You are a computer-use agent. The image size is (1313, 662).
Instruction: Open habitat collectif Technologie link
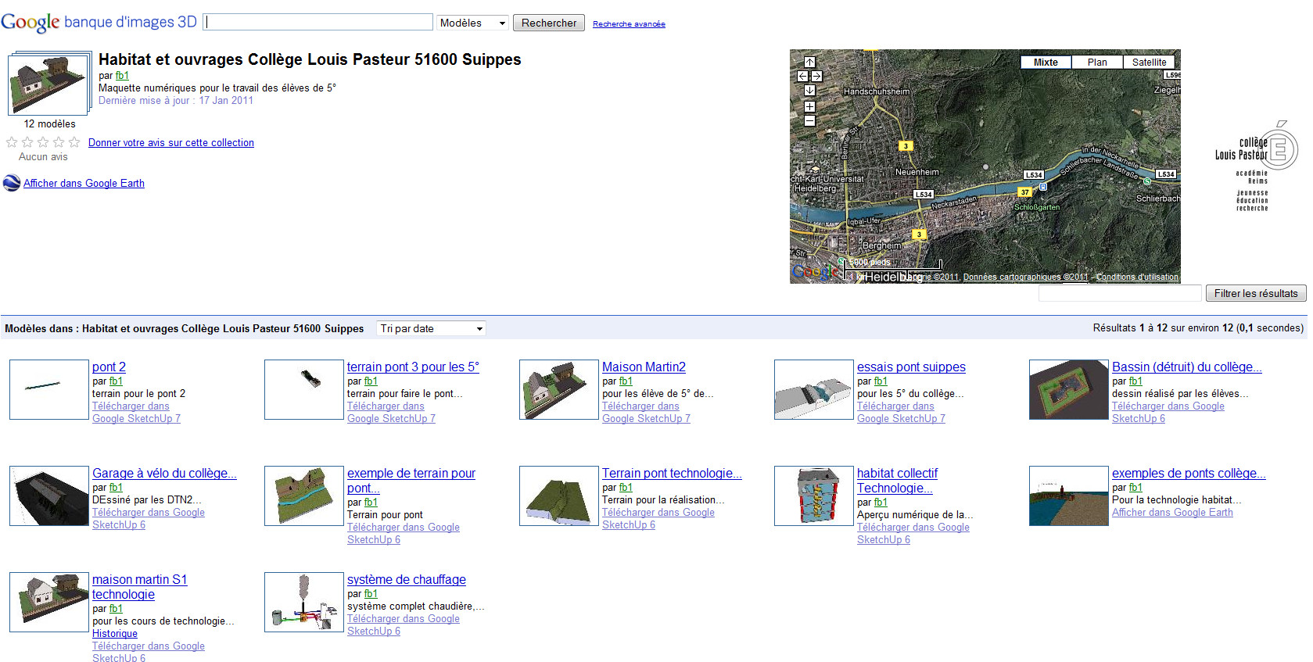coord(897,481)
